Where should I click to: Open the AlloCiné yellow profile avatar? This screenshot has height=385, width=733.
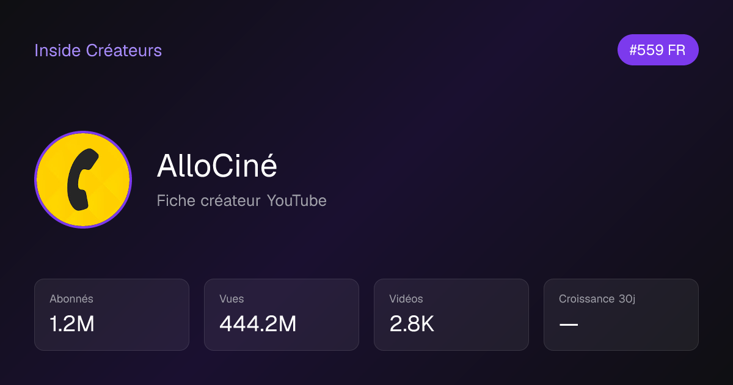[x=83, y=180]
